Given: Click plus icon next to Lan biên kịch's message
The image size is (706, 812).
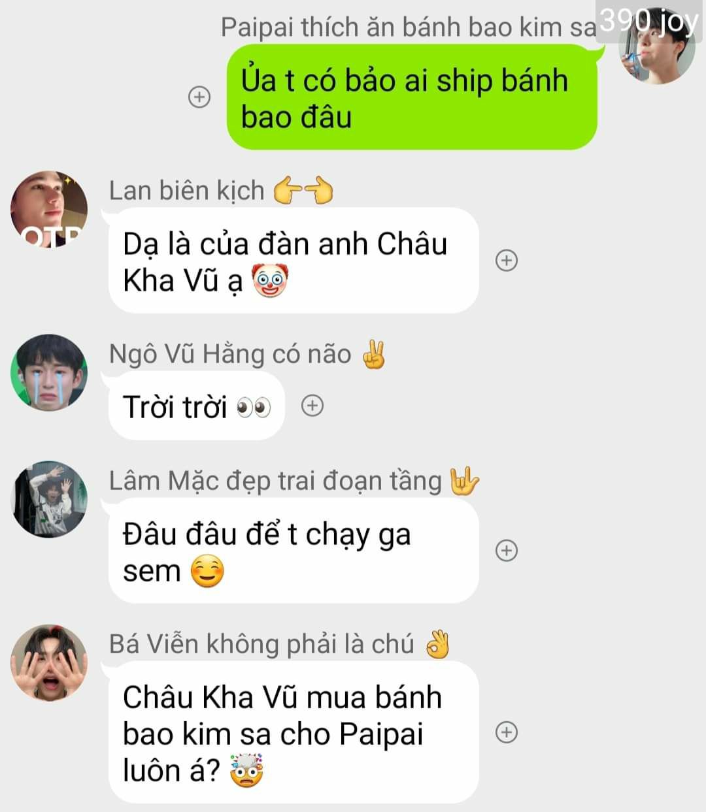Looking at the screenshot, I should 507,261.
